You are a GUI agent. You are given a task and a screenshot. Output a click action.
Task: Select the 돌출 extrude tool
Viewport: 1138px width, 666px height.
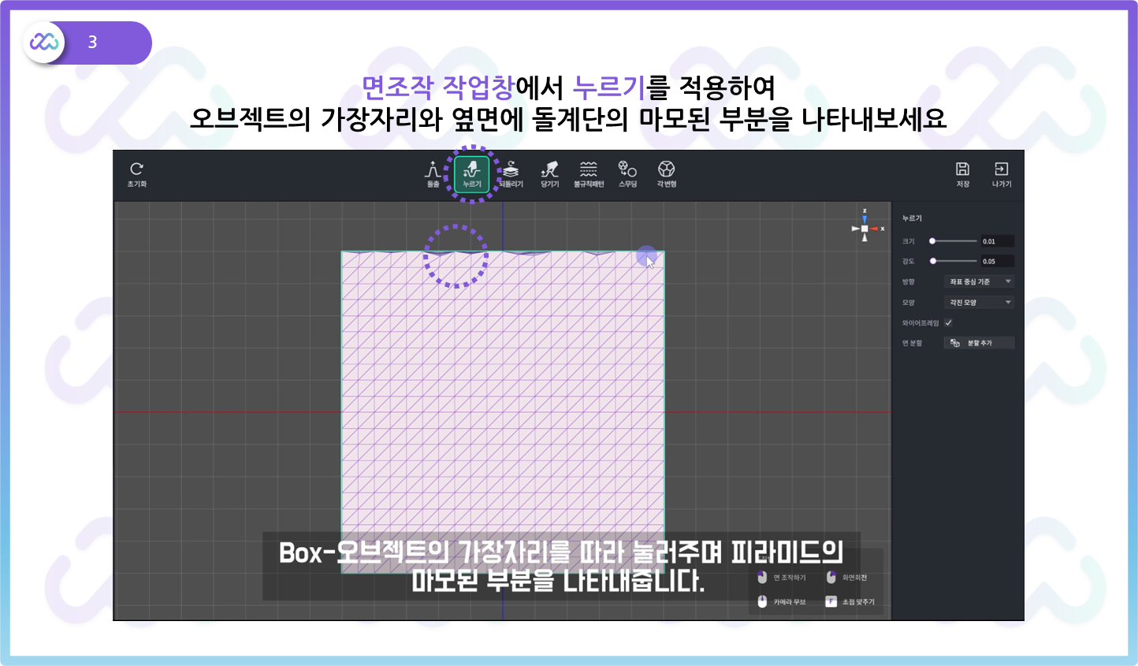click(x=433, y=174)
